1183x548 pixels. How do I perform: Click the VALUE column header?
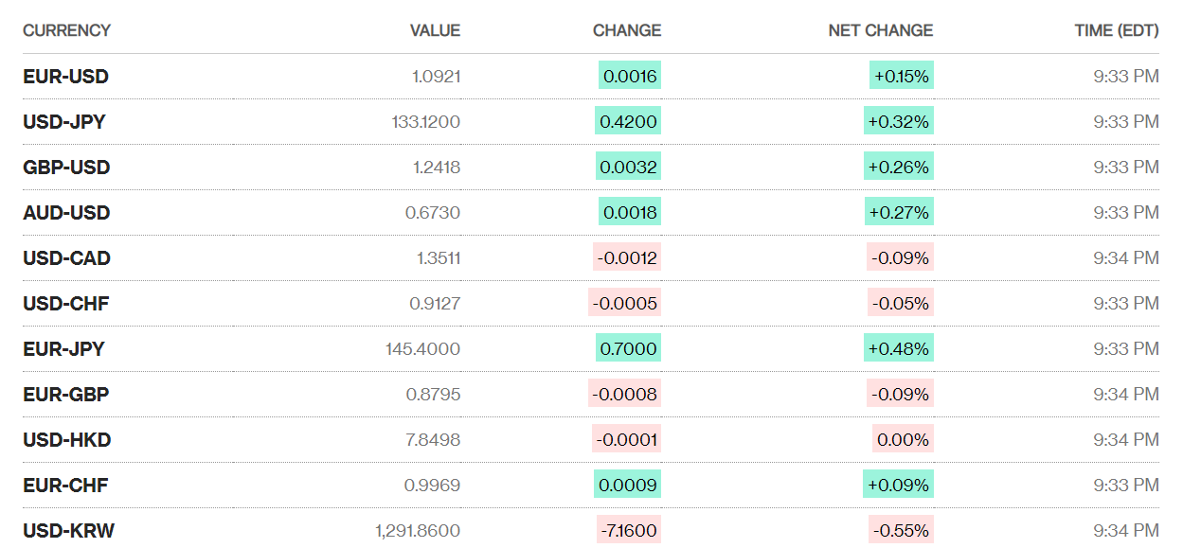click(435, 30)
